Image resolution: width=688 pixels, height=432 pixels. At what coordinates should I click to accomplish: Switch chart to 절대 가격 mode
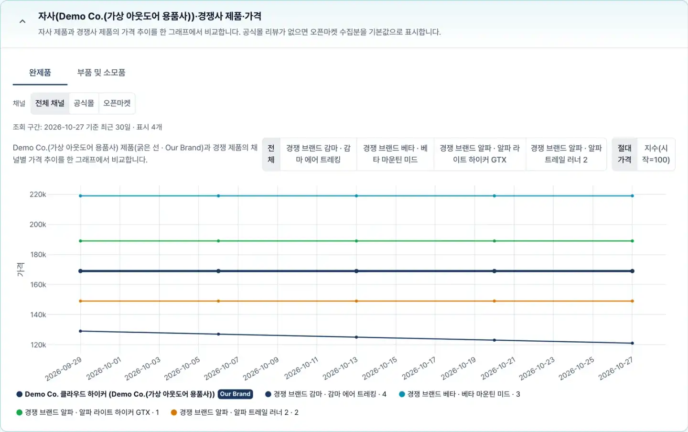(x=624, y=154)
